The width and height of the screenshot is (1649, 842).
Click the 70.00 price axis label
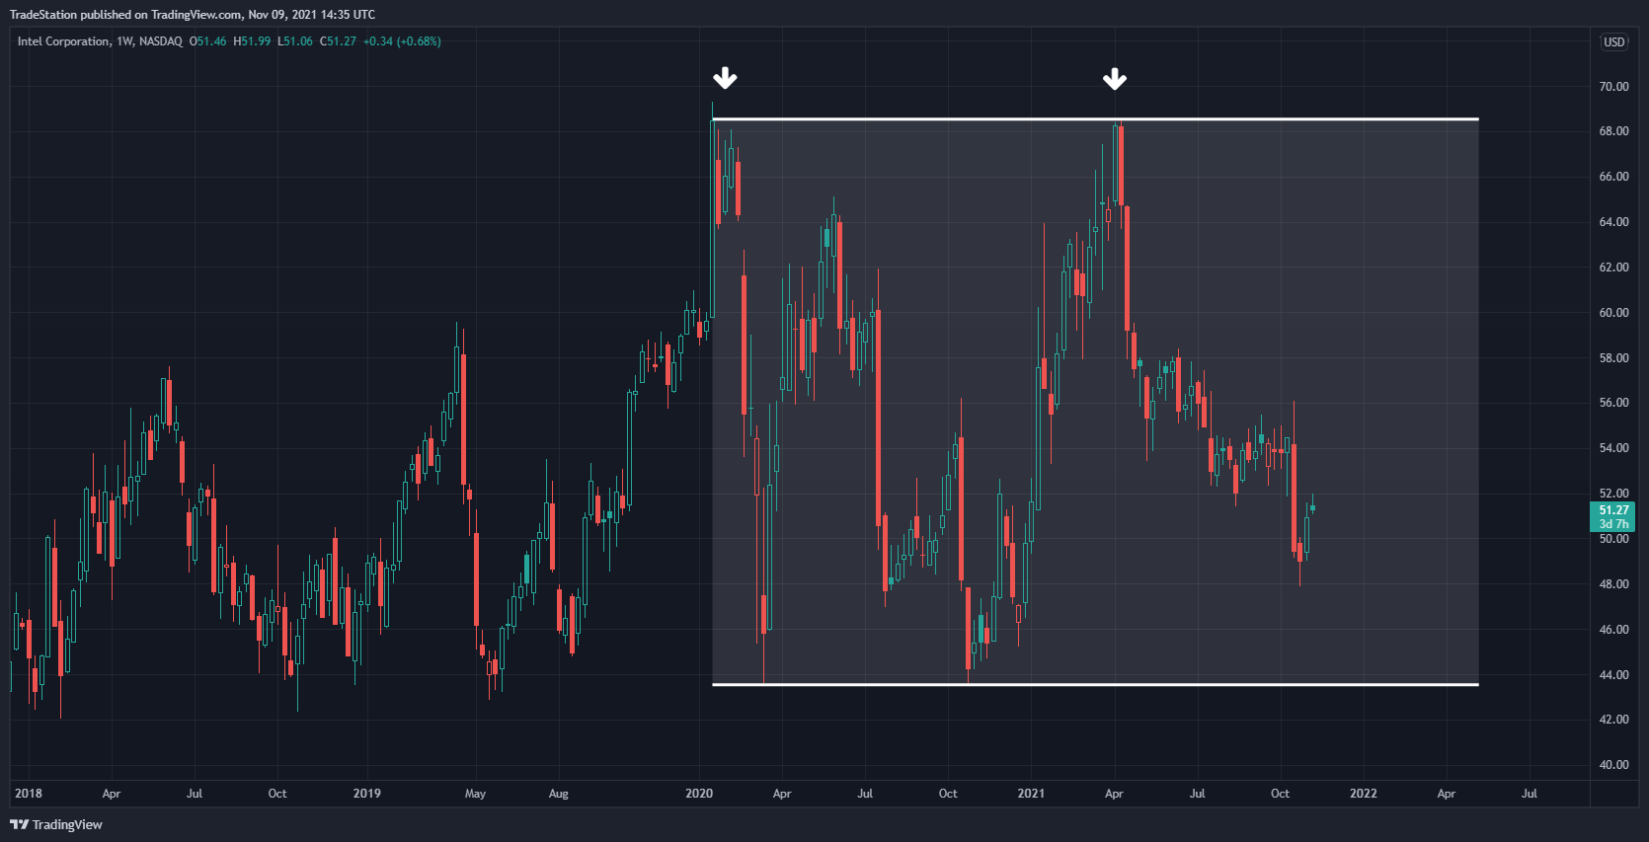pos(1613,87)
